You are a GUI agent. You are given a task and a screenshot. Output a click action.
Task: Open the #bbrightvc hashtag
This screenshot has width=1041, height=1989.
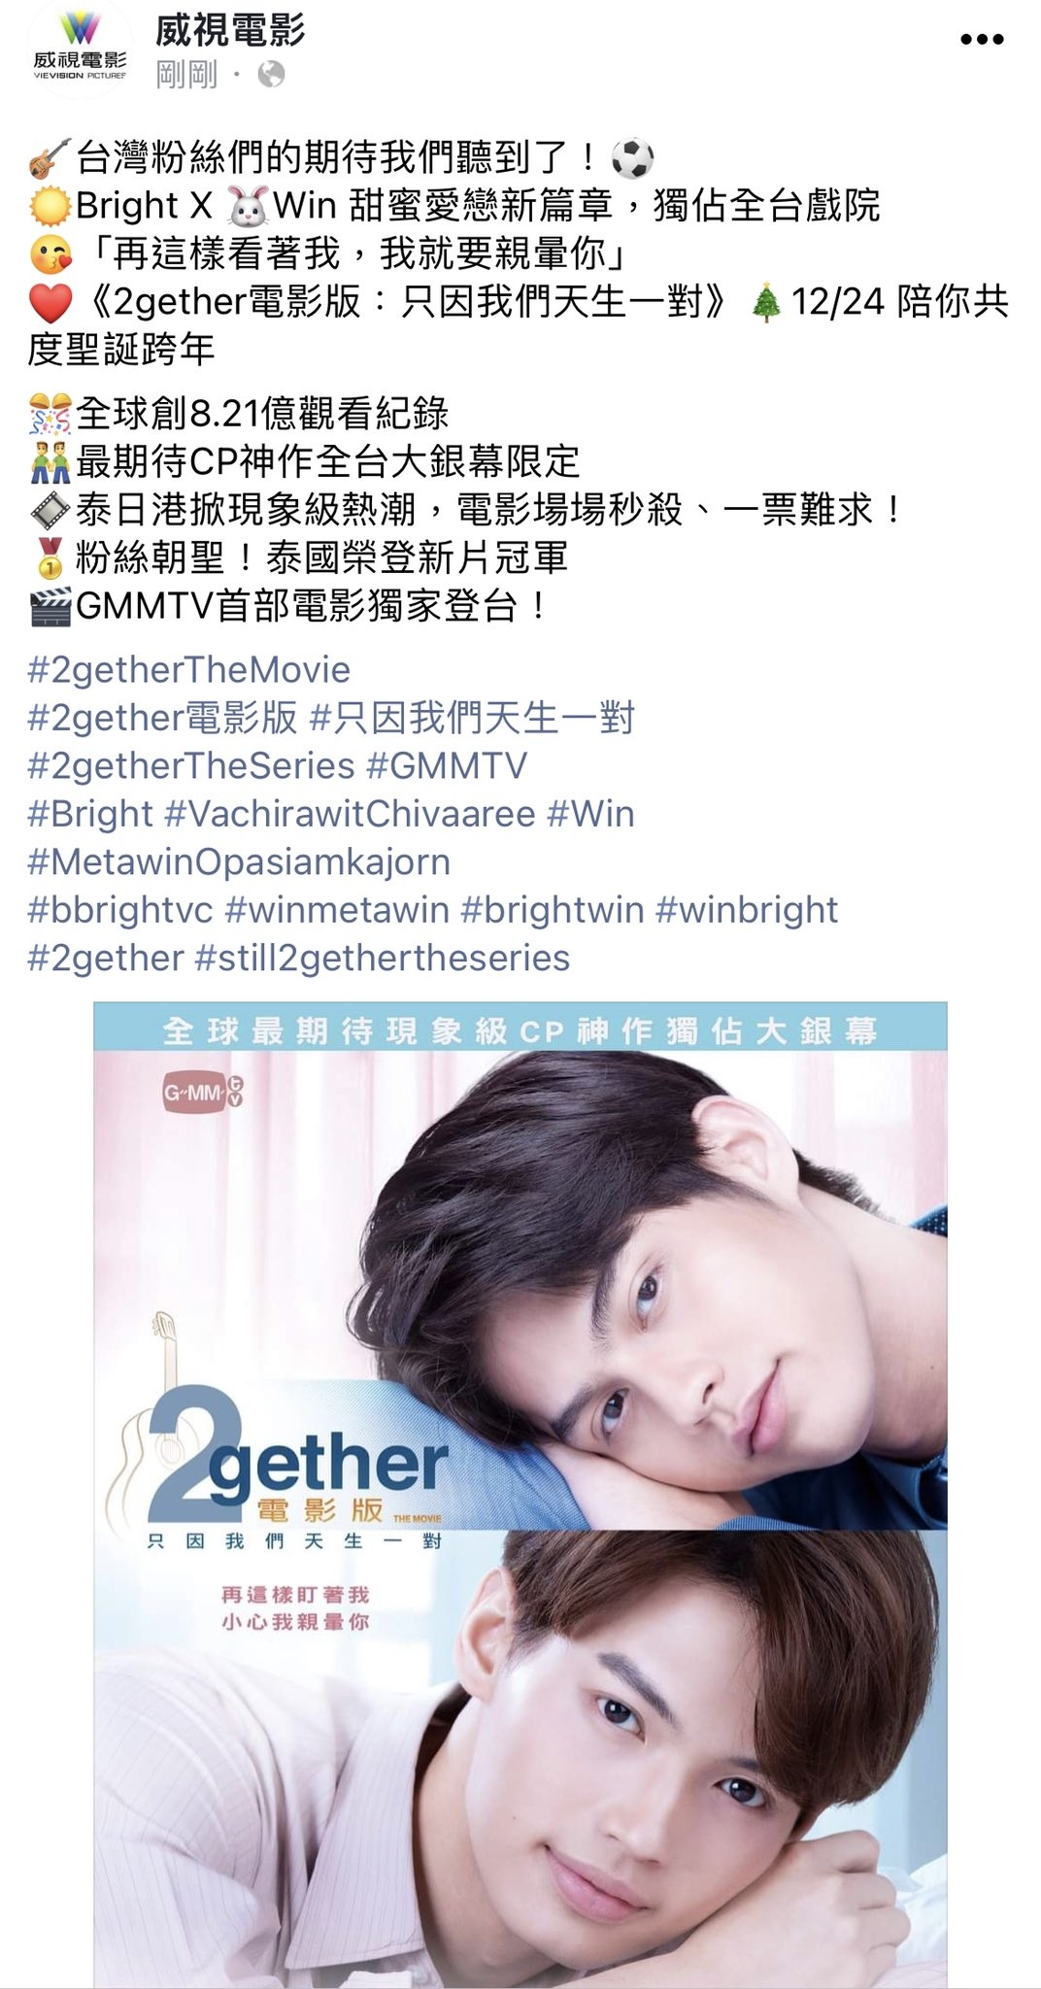(x=120, y=909)
